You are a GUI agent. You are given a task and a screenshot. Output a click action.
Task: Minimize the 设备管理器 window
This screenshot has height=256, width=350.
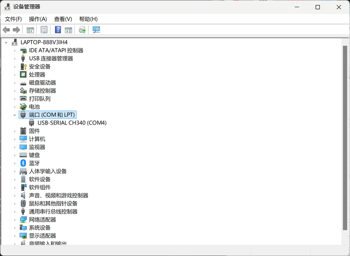coord(297,7)
